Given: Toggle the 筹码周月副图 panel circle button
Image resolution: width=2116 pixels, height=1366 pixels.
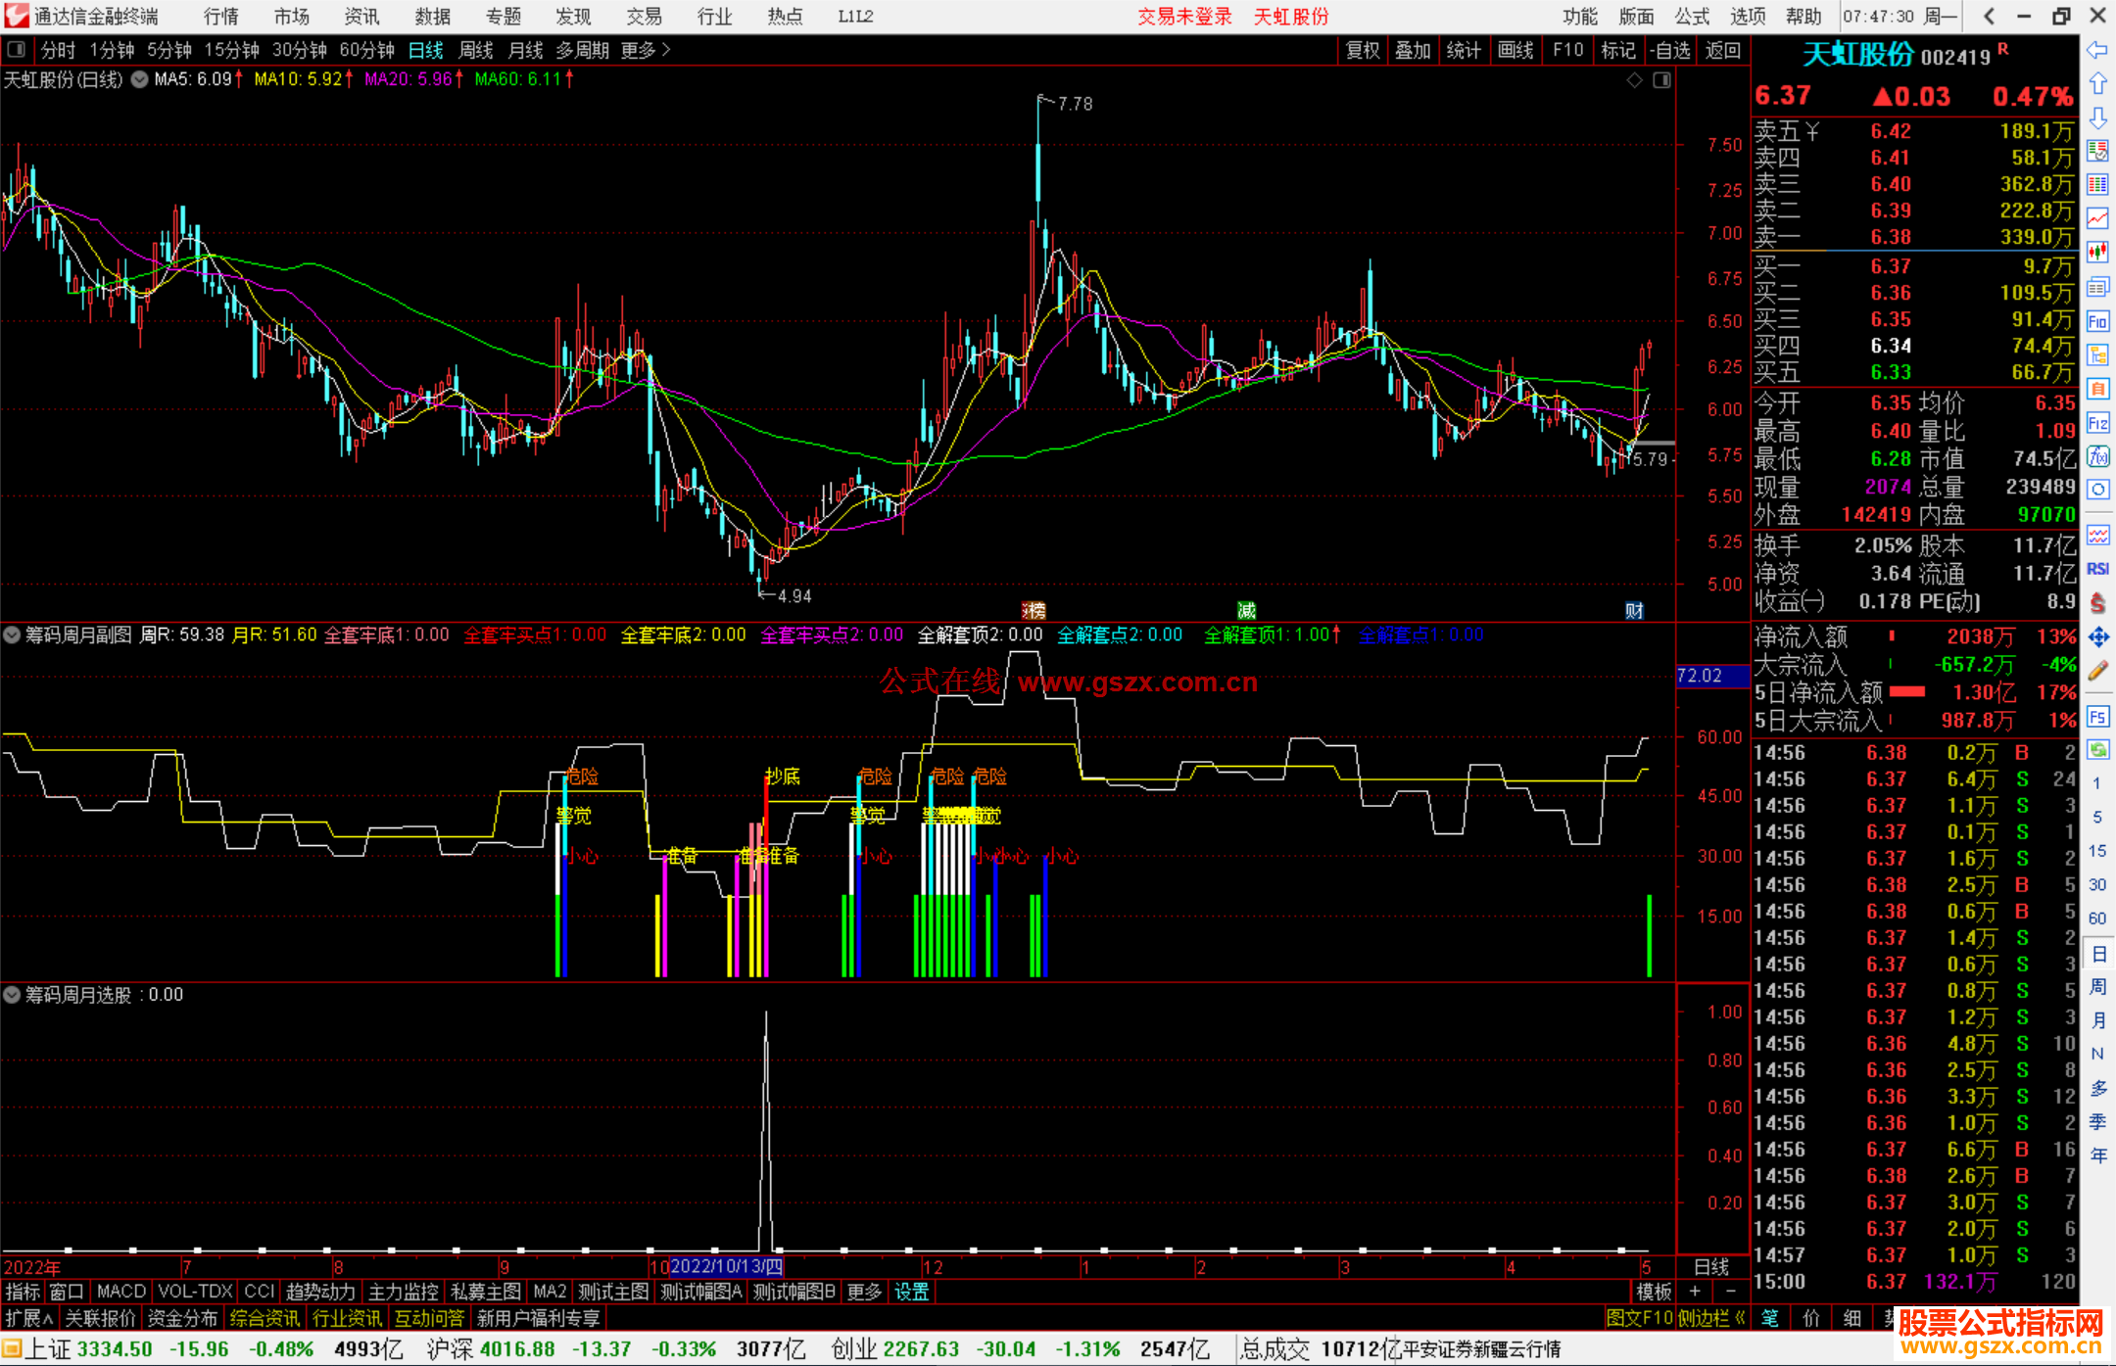Looking at the screenshot, I should pos(12,635).
